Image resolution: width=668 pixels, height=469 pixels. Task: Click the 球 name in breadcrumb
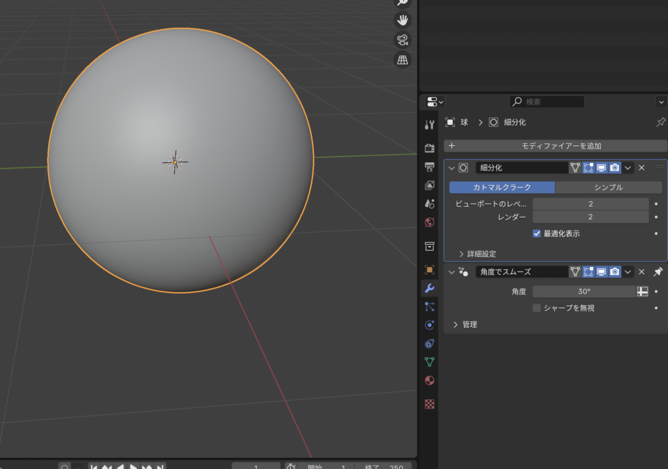pos(464,122)
